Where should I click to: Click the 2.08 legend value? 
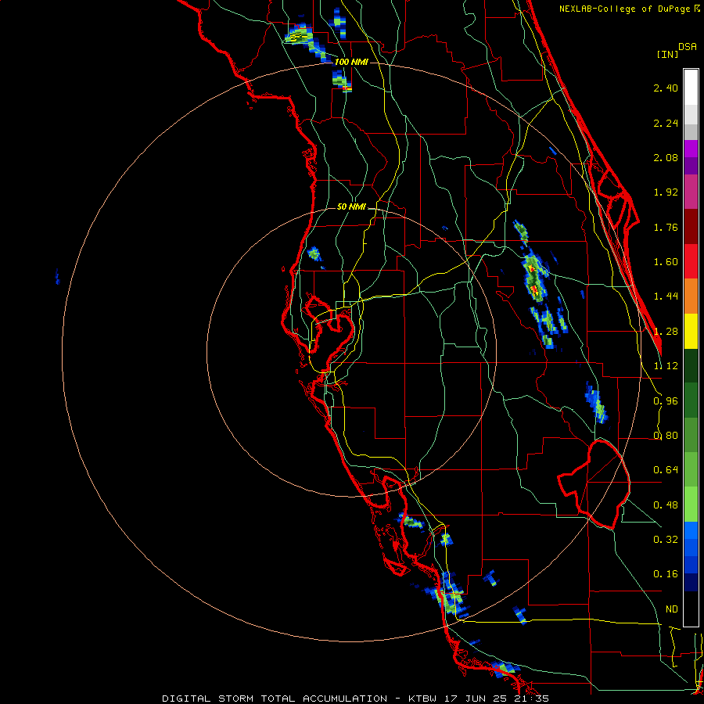tap(666, 157)
